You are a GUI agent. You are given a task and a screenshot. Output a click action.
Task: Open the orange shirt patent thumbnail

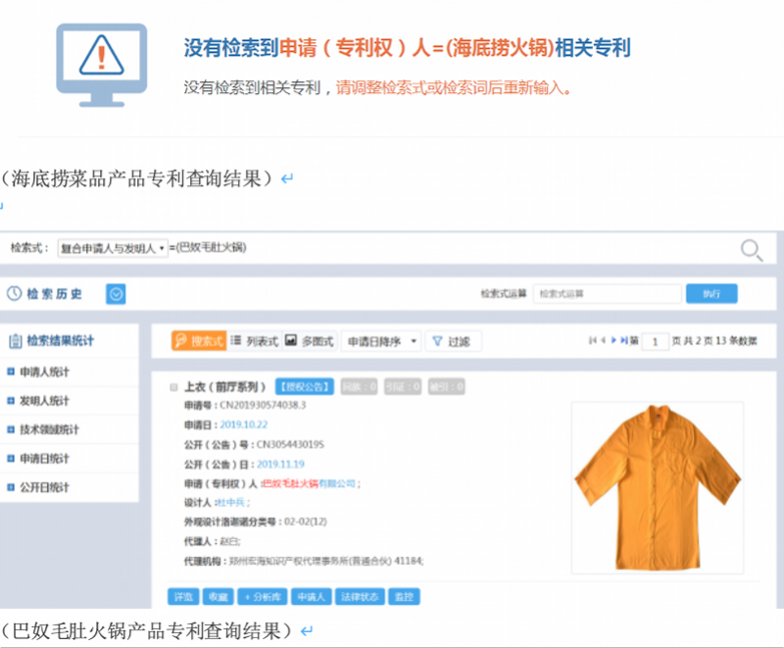tap(658, 487)
